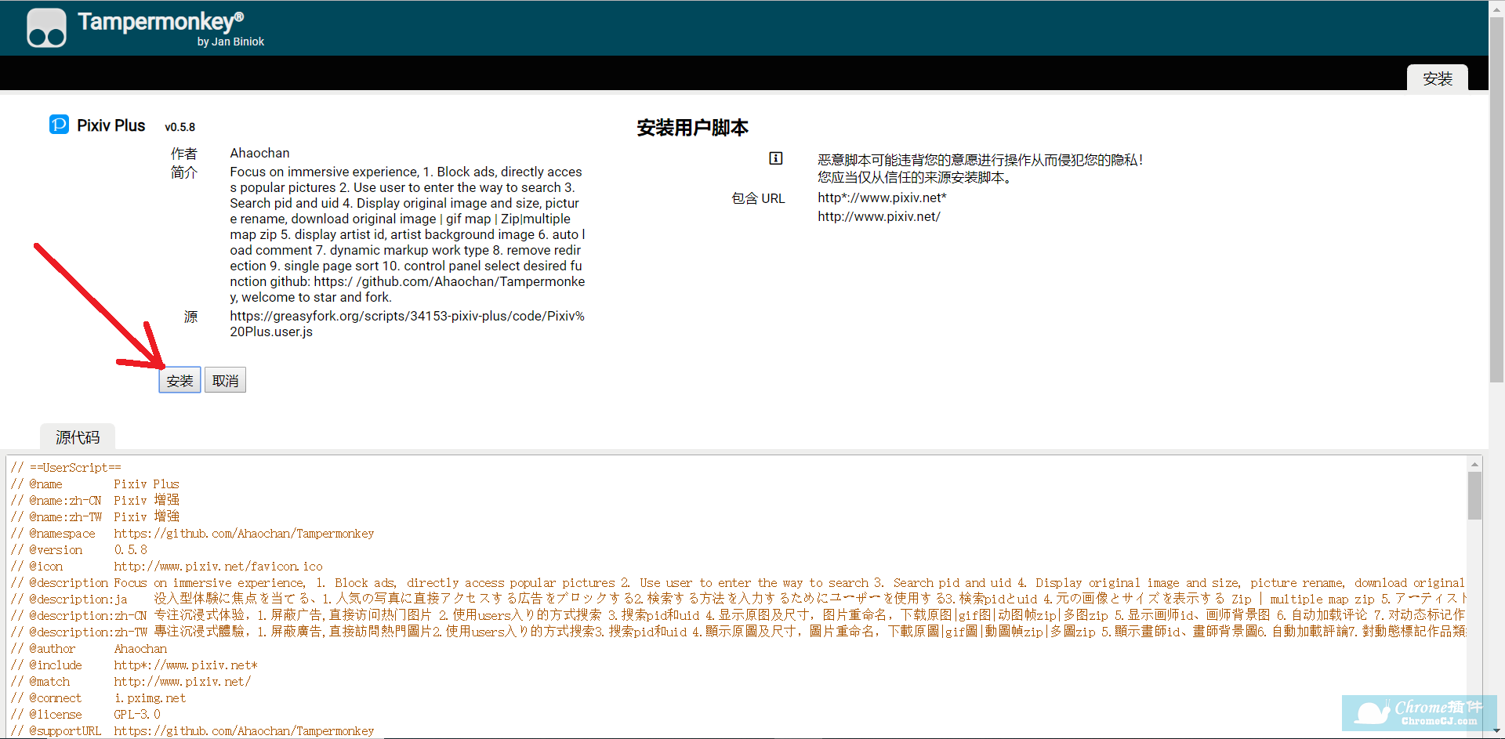Click the @description:ja code line
Screen dimensions: 1505x739
(x=738, y=599)
